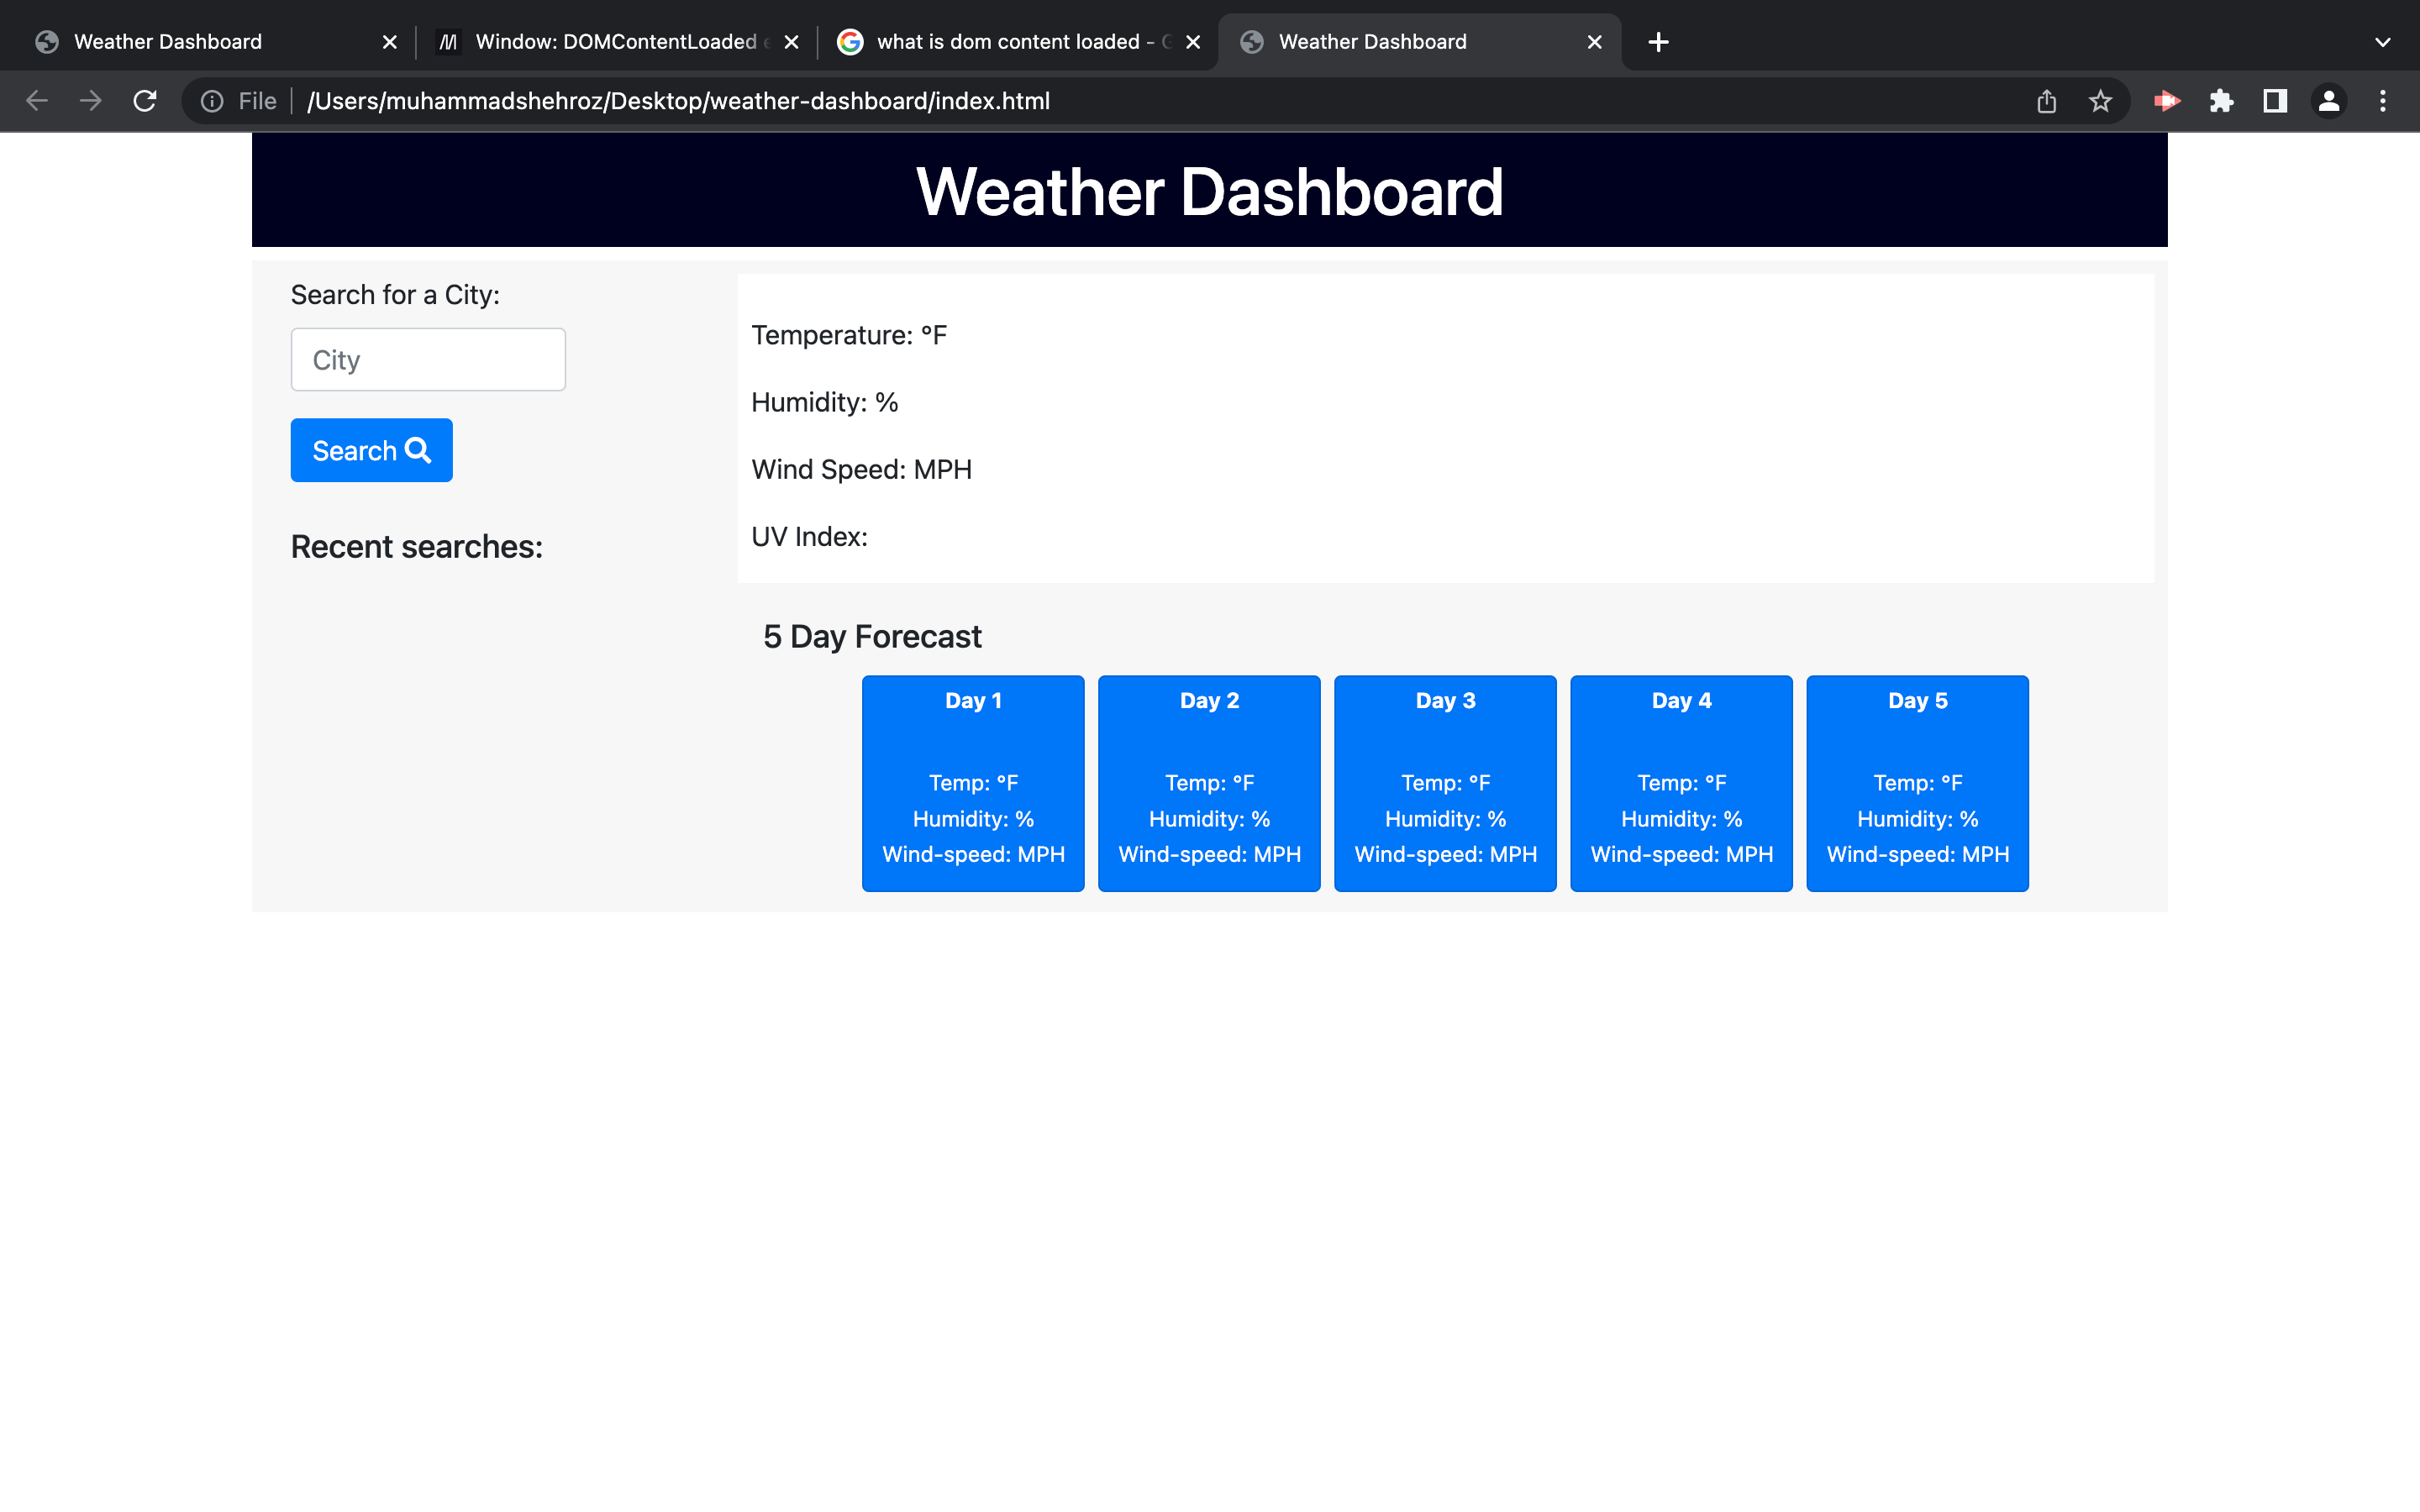Click the red extension icon in the toolbar
This screenshot has width=2420, height=1512.
click(2166, 101)
